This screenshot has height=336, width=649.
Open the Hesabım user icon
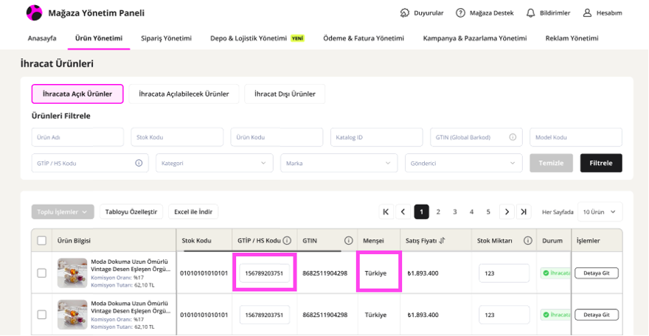(587, 13)
